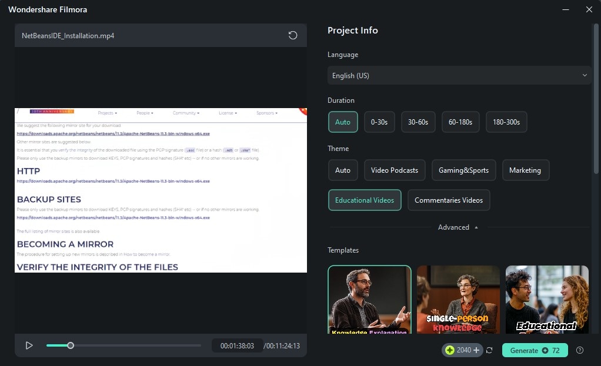Open the Language dropdown English (US)
The width and height of the screenshot is (601, 366).
click(459, 75)
